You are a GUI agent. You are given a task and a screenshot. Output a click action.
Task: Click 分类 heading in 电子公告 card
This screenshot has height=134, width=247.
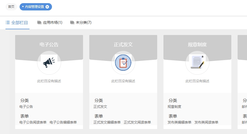point(25,100)
